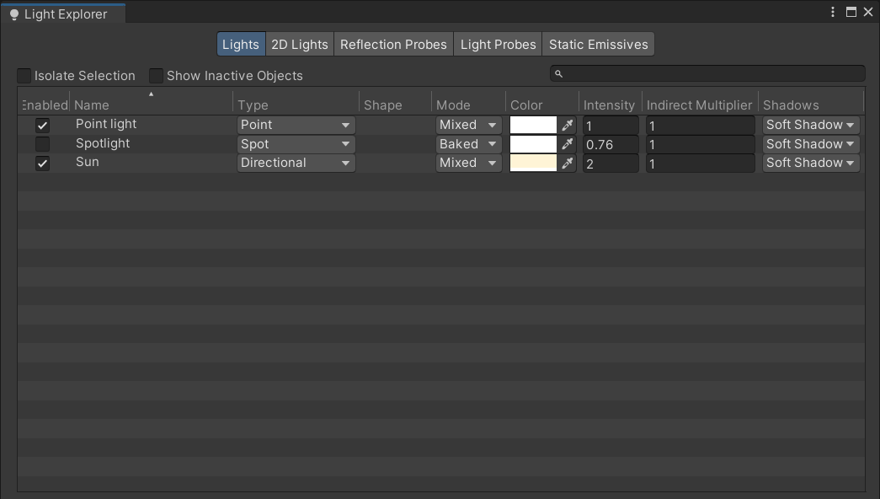The width and height of the screenshot is (880, 499).
Task: Open the Sun light color swatch
Action: pos(534,163)
